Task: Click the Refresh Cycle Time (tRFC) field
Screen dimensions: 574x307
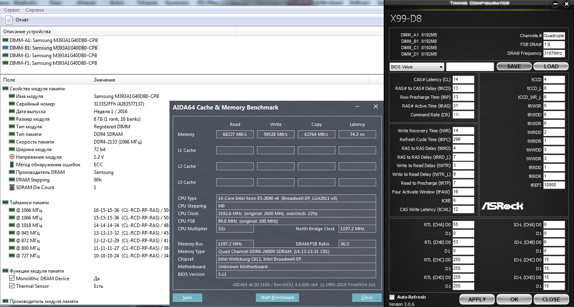Action: 463,140
